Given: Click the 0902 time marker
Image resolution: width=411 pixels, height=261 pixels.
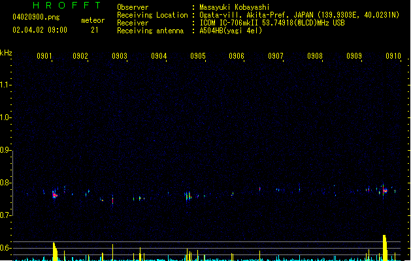Looking at the screenshot, I should point(80,56).
